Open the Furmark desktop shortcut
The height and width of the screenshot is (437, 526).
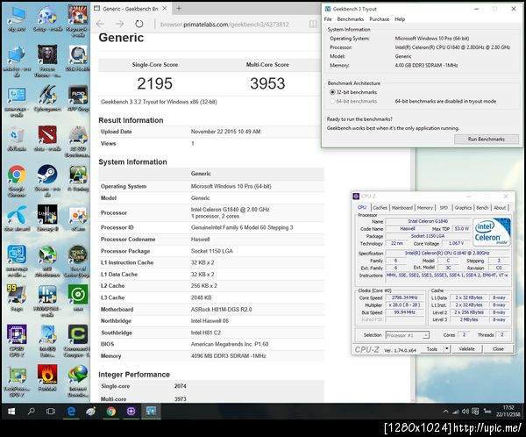pos(47,378)
